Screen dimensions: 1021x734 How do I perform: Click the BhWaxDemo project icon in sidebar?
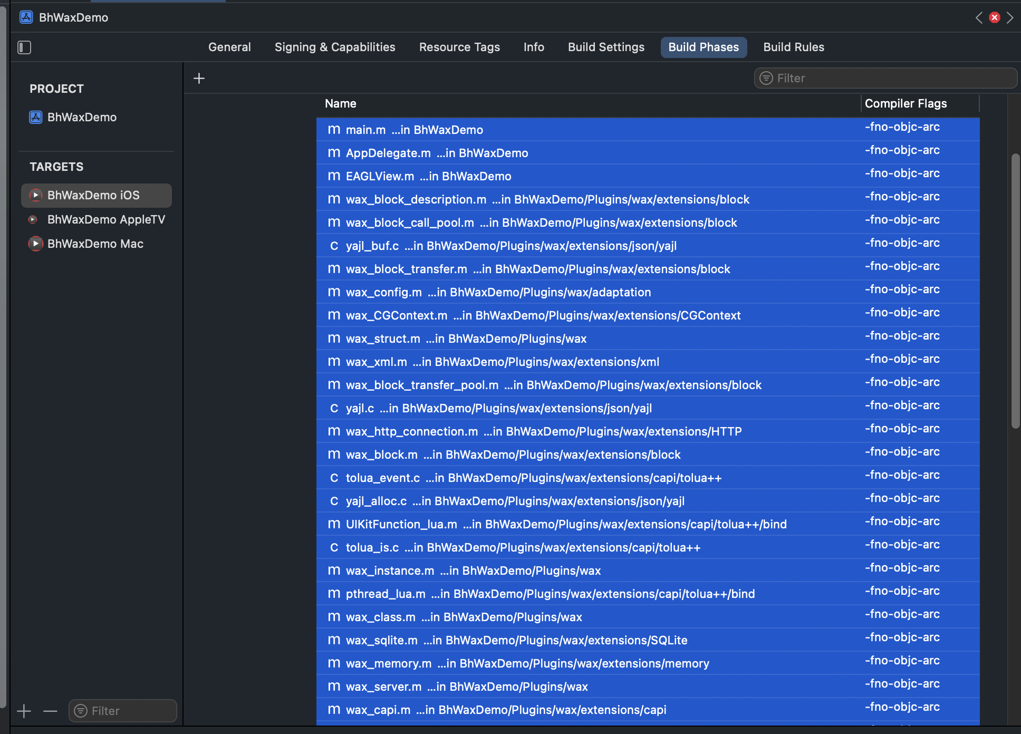[35, 118]
